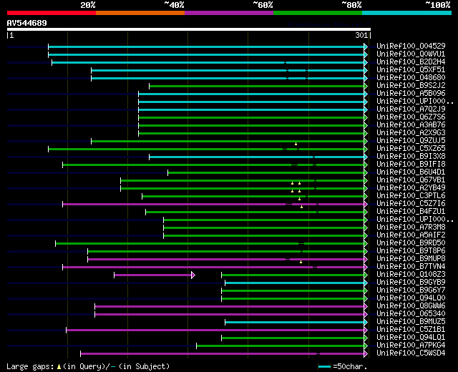Open the UniRef100_Q0WVU1 entry
This screenshot has width=458, height=372.
pyautogui.click(x=411, y=54)
